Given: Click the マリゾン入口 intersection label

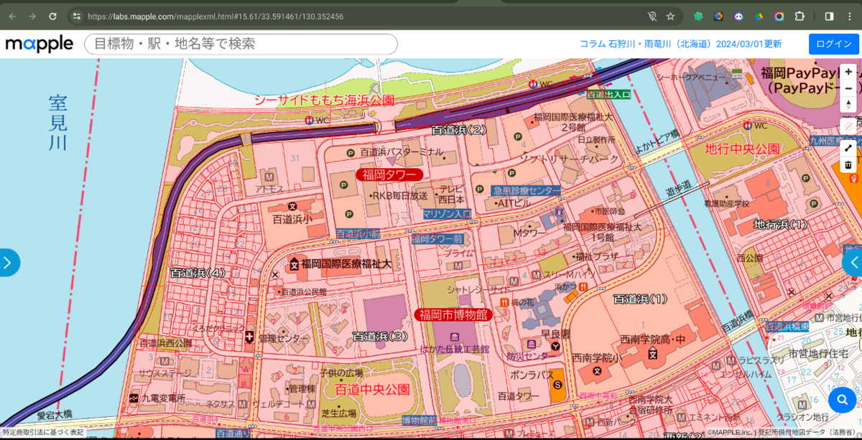Looking at the screenshot, I should pyautogui.click(x=447, y=213).
